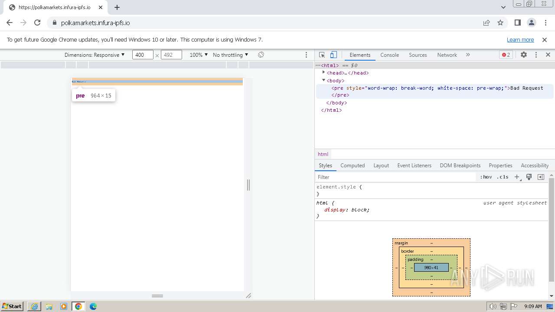
Task: Launch Internet Explorer from taskbar
Action: point(34,306)
